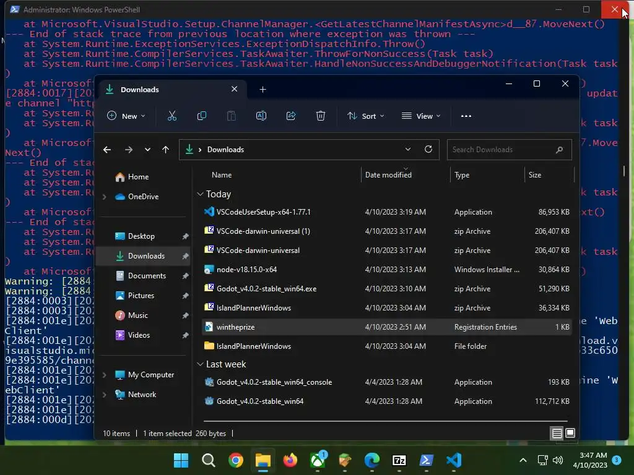Click the Copy icon in the Explorer toolbar
The height and width of the screenshot is (475, 634).
click(x=201, y=116)
